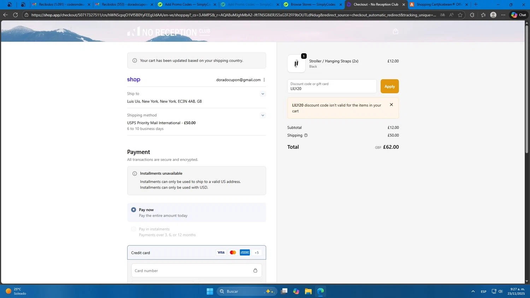
Task: Click the Mastercard logo
Action: pyautogui.click(x=233, y=252)
